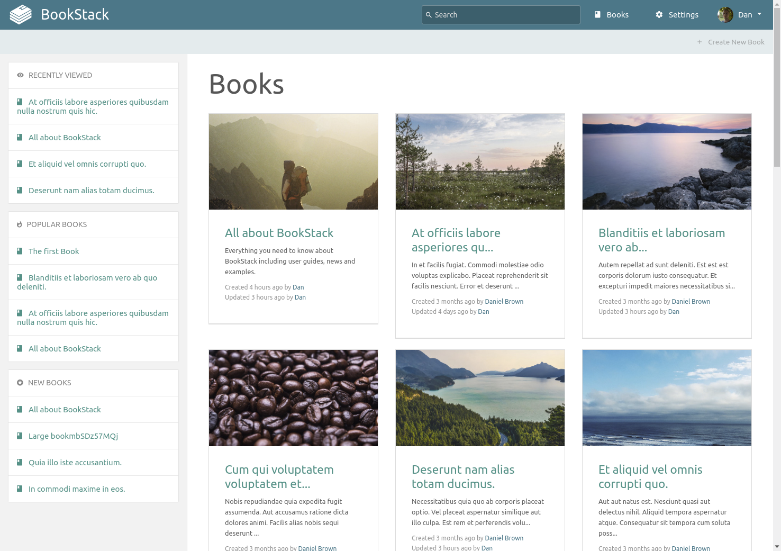Viewport: 781px width, 551px height.
Task: Click the page vertical scrollbar
Action: (777, 87)
